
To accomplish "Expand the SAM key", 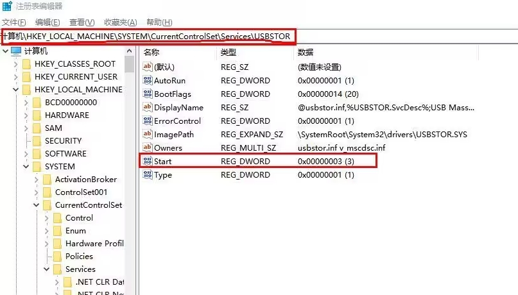I will [26, 128].
